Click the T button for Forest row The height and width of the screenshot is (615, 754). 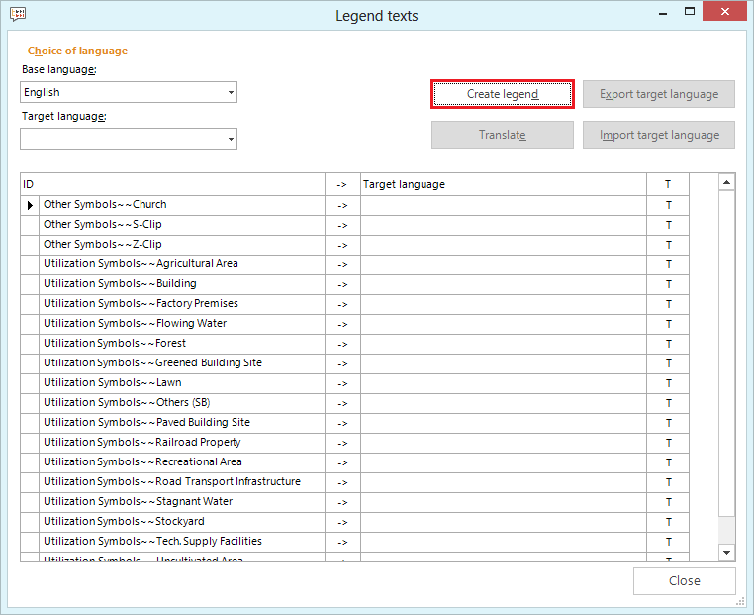pos(668,344)
